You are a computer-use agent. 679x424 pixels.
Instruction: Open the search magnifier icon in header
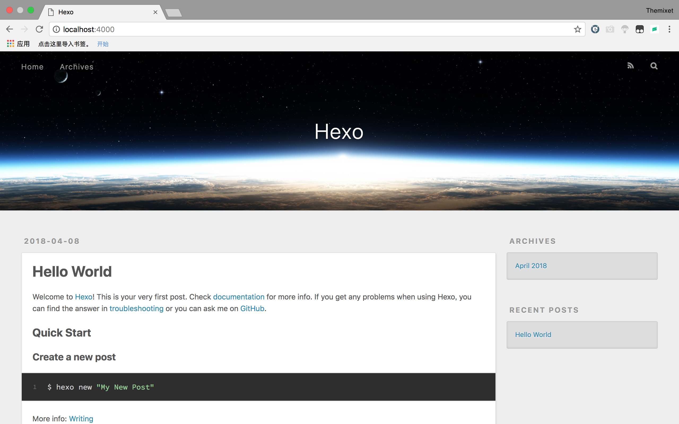(x=654, y=66)
